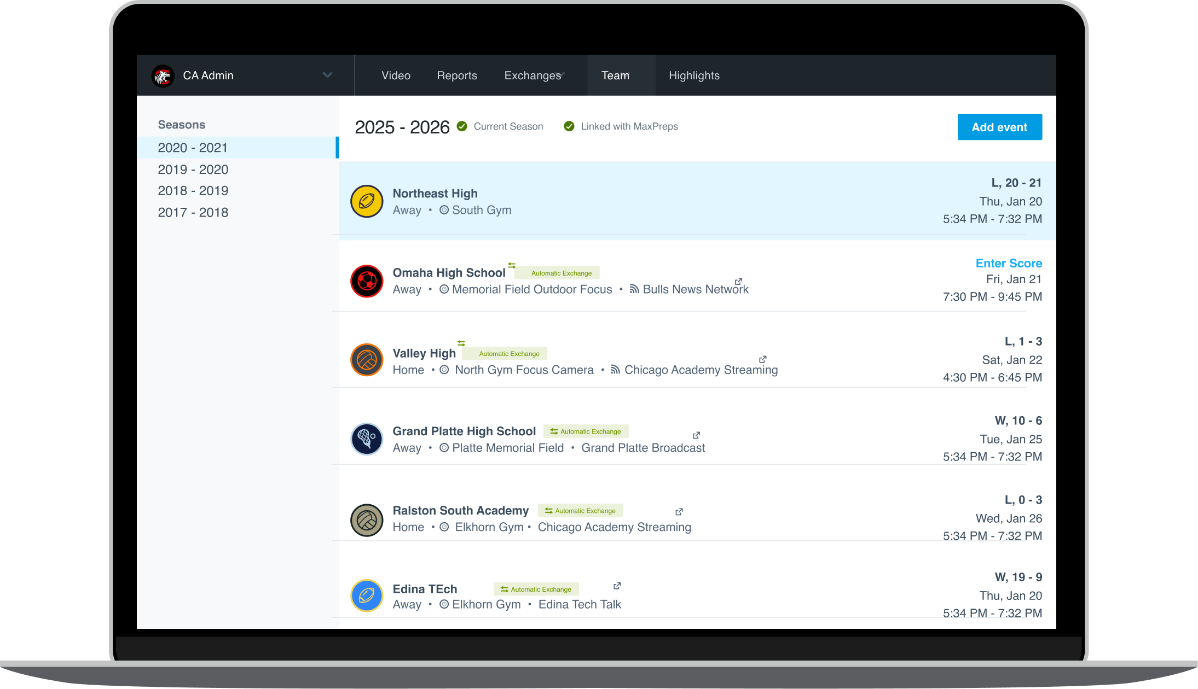The width and height of the screenshot is (1198, 689).
Task: Click the Current Season green checkmark
Action: (x=462, y=126)
